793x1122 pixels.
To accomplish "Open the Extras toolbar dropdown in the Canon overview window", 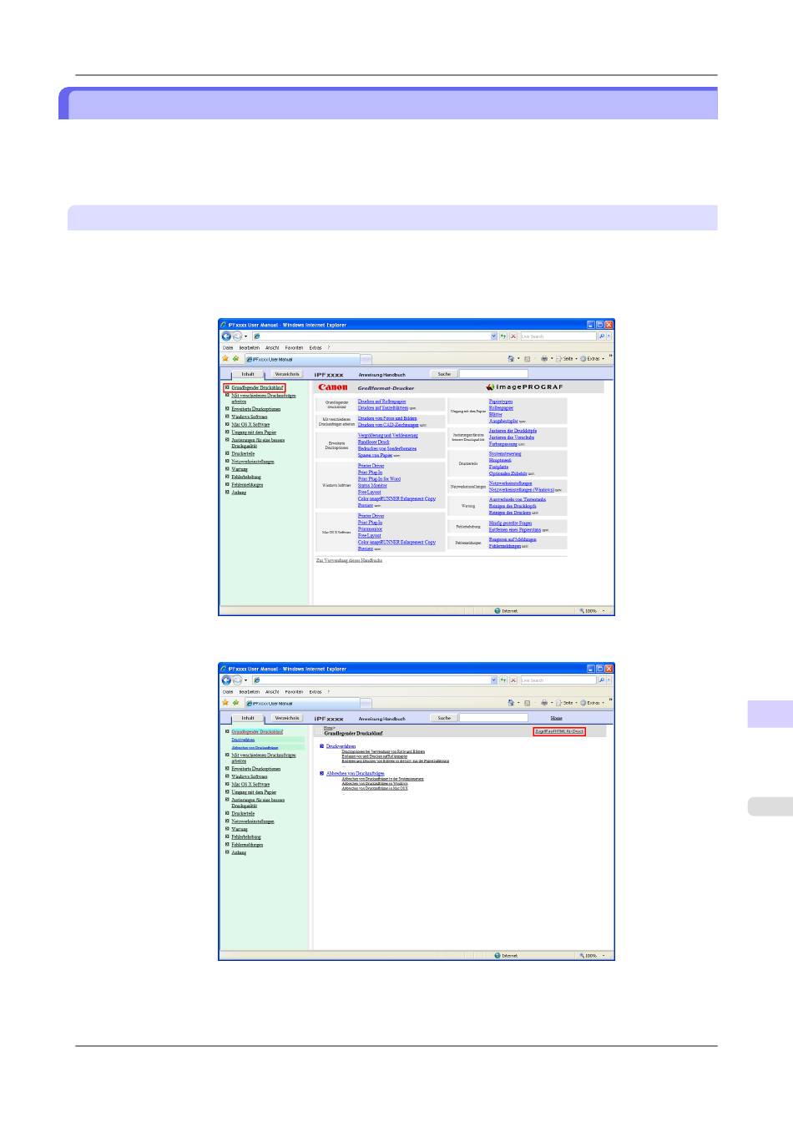I will [593, 359].
